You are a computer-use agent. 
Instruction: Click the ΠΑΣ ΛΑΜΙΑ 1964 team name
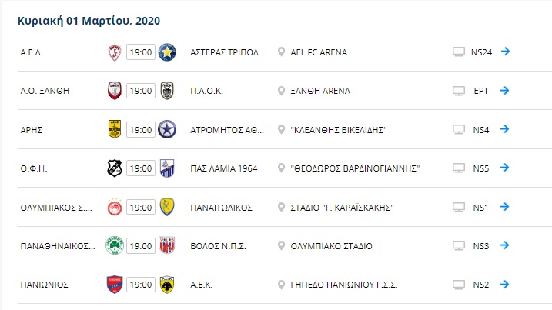(x=224, y=168)
